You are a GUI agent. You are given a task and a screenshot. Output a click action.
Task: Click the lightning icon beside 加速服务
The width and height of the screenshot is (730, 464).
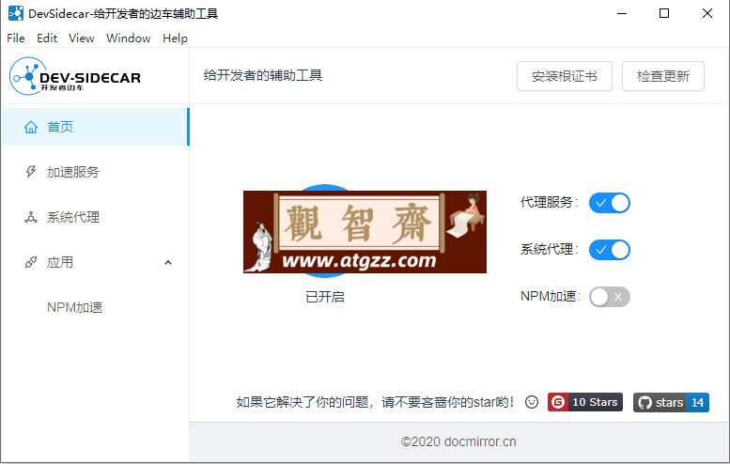[31, 172]
